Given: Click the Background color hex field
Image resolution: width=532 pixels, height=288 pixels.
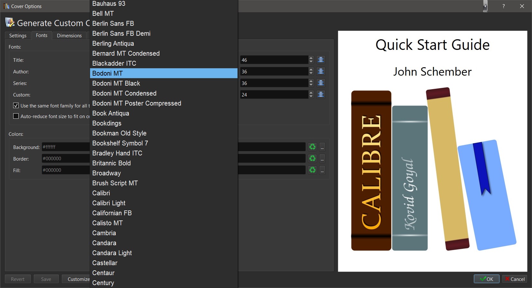Looking at the screenshot, I should point(66,147).
